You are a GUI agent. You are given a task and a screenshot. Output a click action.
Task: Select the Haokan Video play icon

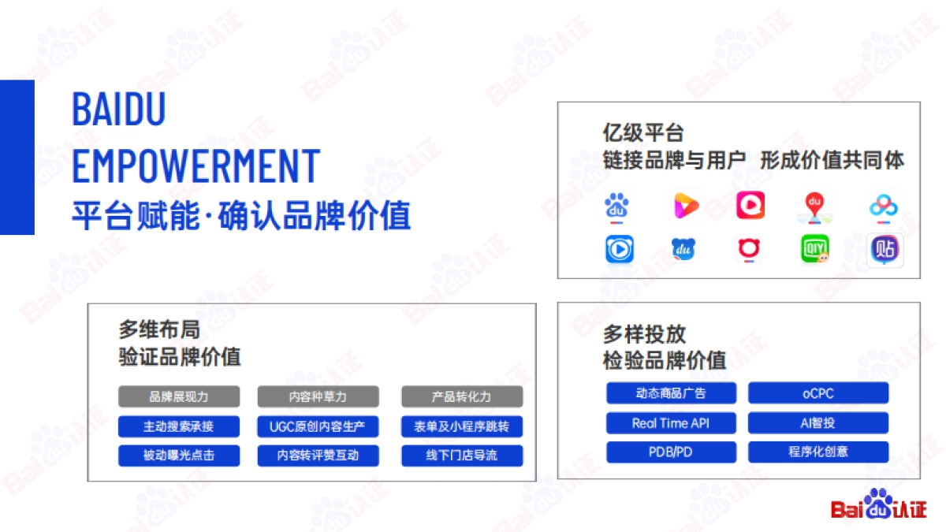(x=684, y=205)
